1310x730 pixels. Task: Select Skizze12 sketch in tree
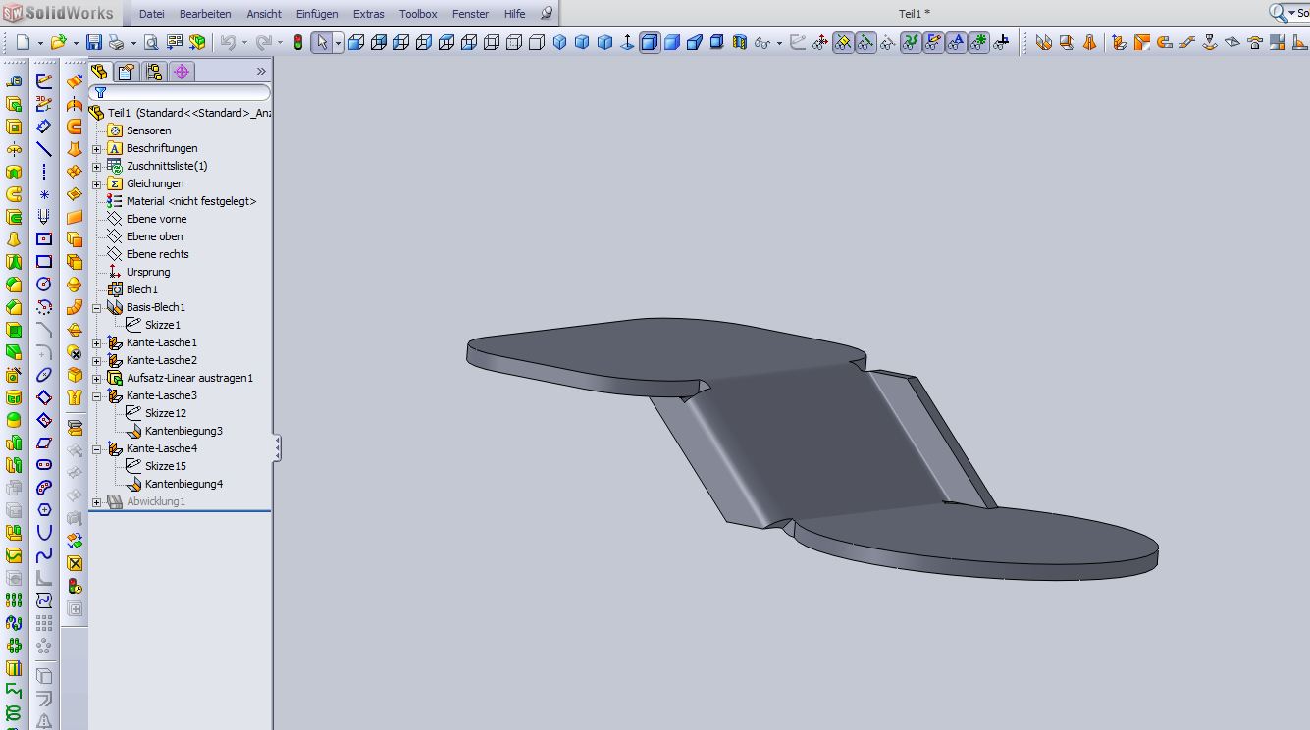[165, 413]
